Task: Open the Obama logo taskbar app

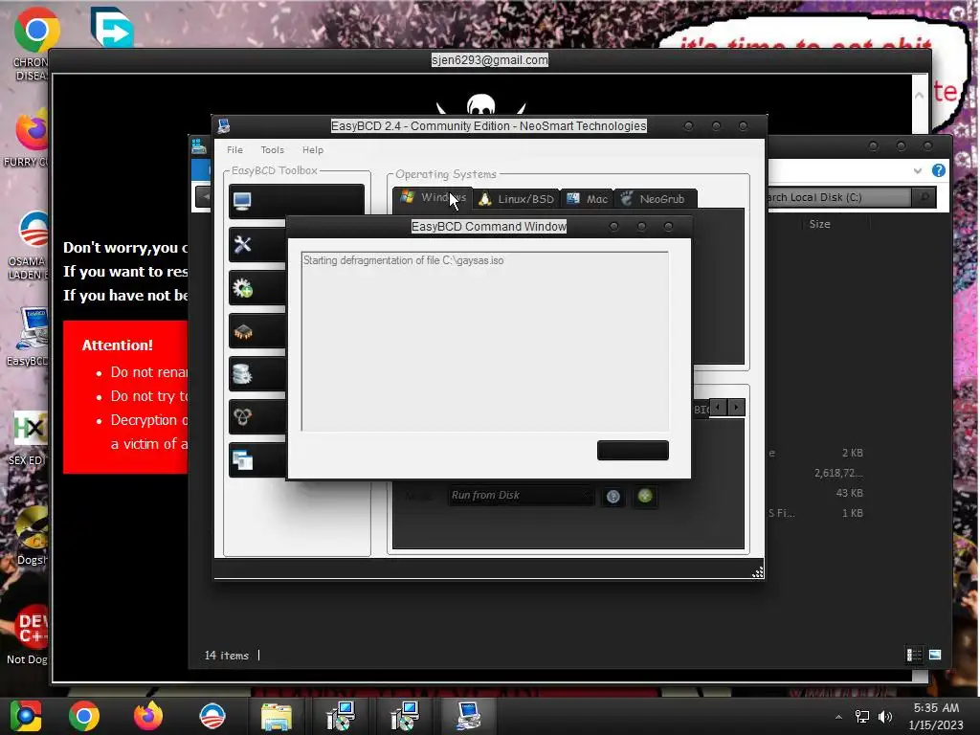Action: [212, 716]
